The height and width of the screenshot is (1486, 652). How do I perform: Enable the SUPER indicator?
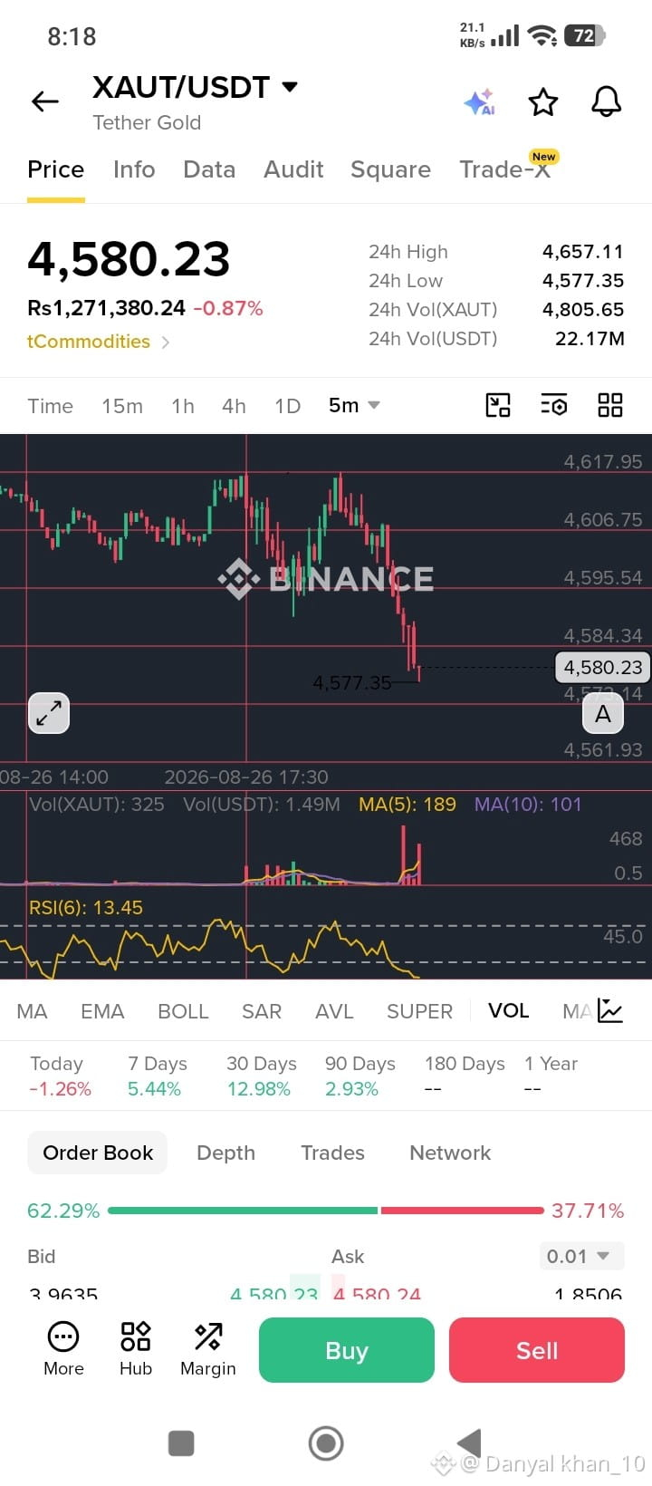(419, 1011)
